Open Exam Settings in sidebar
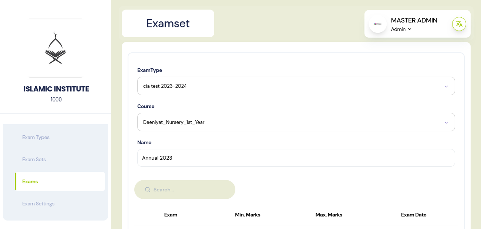The height and width of the screenshot is (229, 481). 38,204
